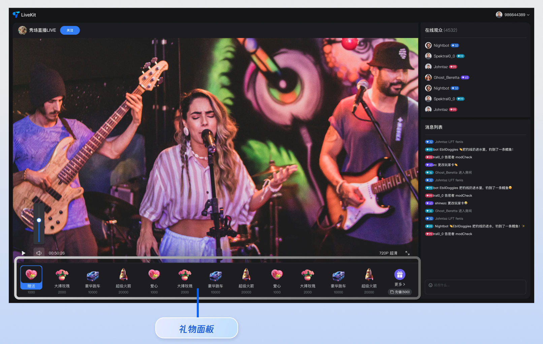
Task: Click the purple gift box icon
Action: tap(400, 275)
